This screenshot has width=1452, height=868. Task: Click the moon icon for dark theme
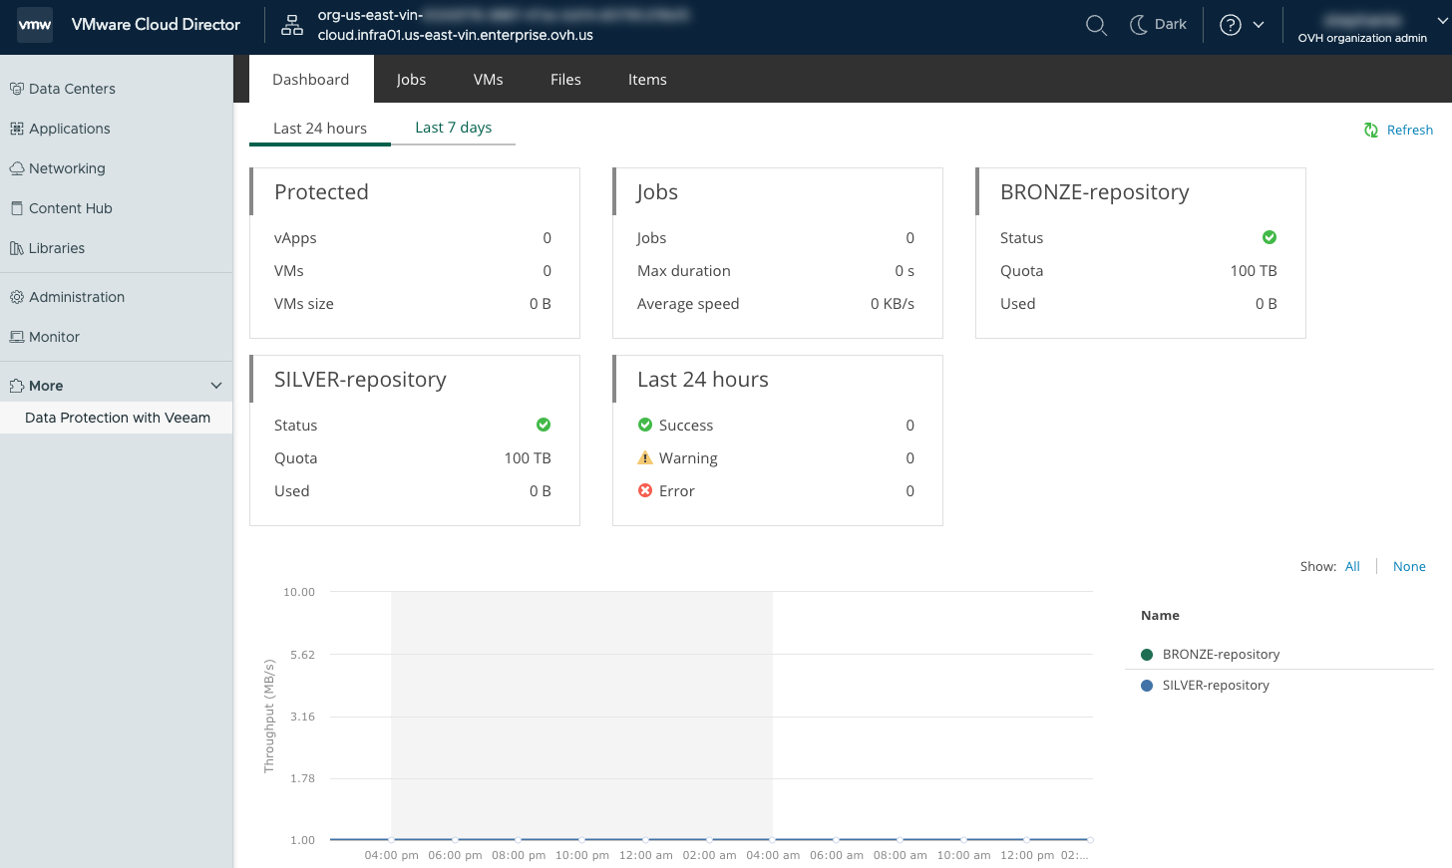pos(1138,25)
